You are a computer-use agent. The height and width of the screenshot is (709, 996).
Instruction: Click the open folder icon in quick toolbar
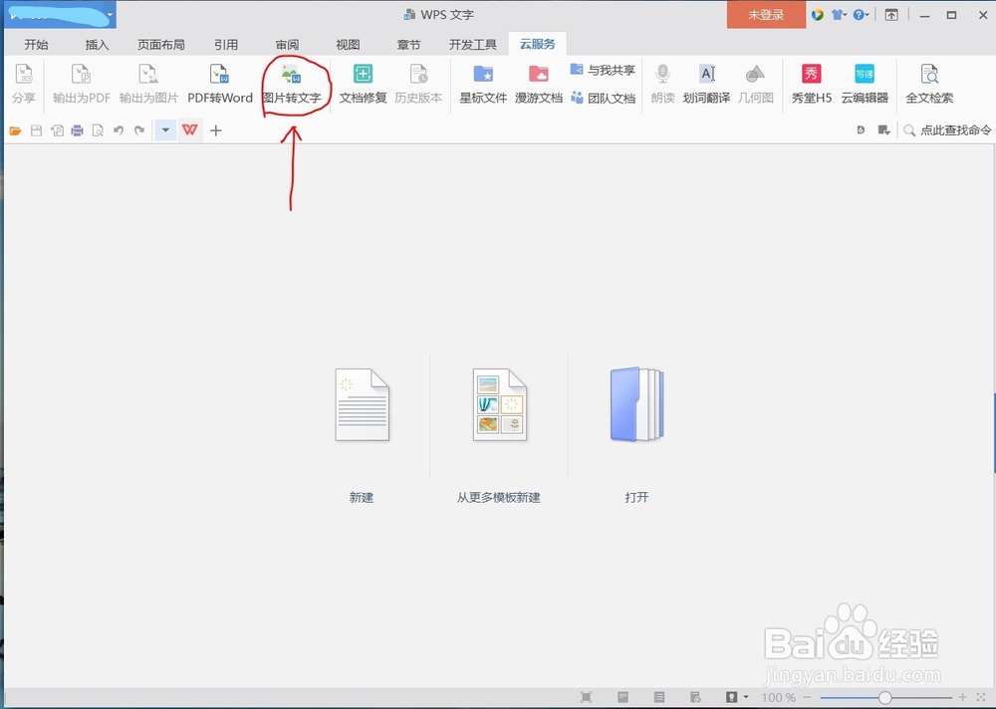coord(15,130)
